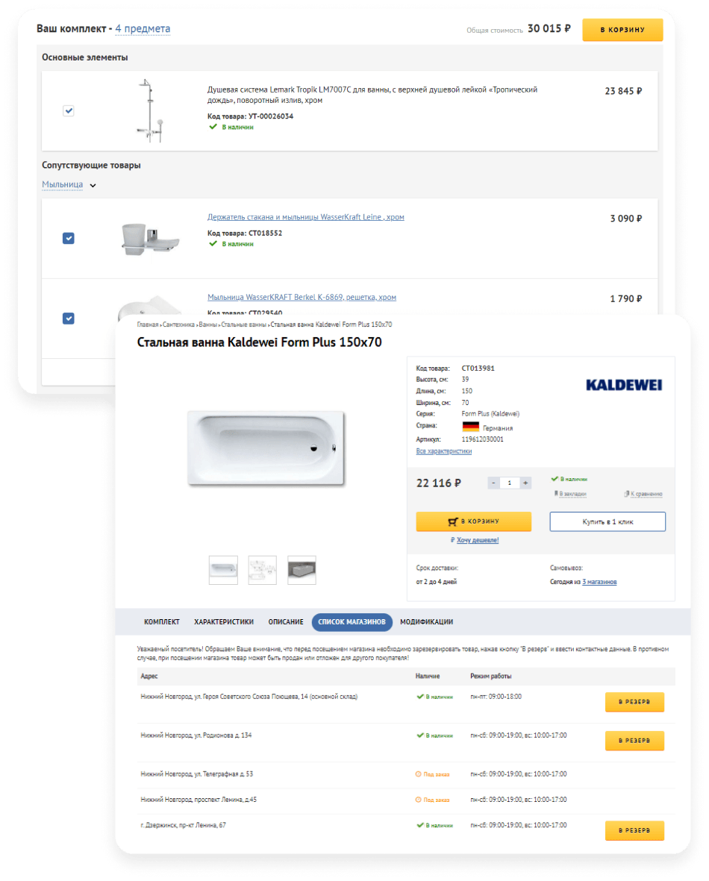The height and width of the screenshot is (881, 709).
Task: Switch to the 'Характеристики' tab
Action: point(224,622)
